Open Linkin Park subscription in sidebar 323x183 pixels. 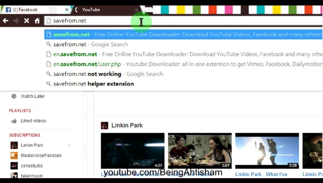pos(32,145)
